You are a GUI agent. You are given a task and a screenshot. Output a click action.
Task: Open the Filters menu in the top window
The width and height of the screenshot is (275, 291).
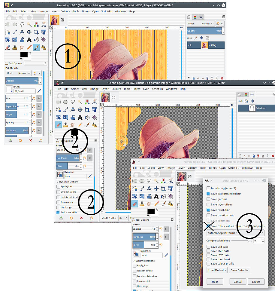point(86,11)
